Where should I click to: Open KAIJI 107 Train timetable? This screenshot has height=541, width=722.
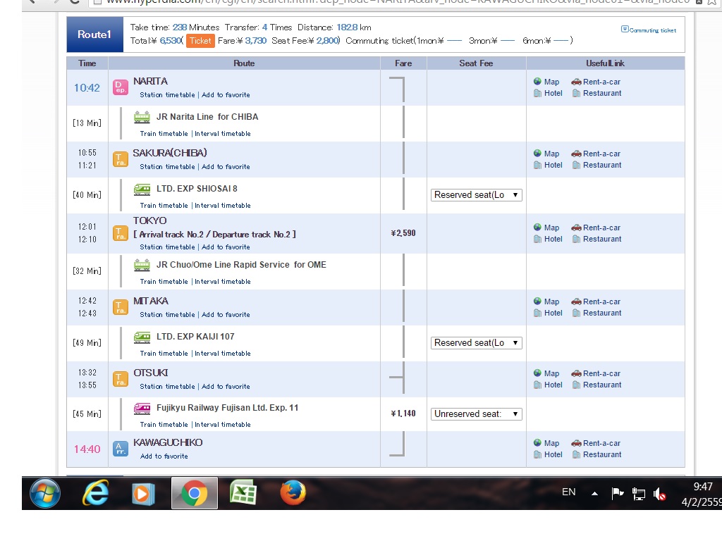(x=164, y=354)
